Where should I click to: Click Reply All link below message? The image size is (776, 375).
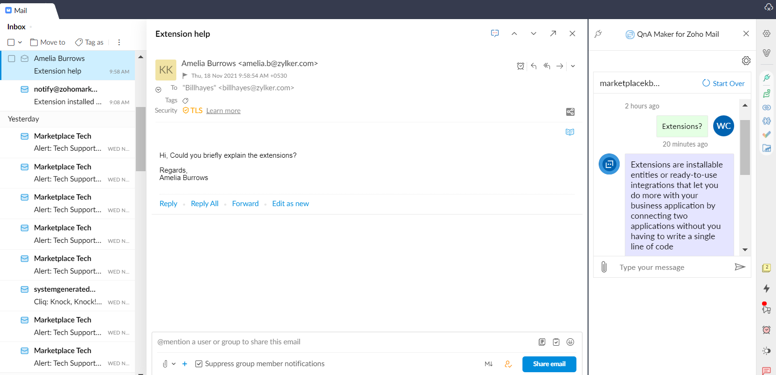pyautogui.click(x=205, y=204)
